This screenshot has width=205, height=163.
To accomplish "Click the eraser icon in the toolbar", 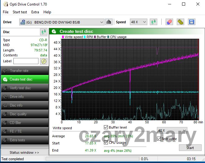I will (x=169, y=22).
